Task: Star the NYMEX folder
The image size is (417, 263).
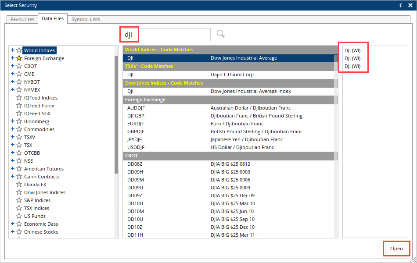Action: pos(19,90)
